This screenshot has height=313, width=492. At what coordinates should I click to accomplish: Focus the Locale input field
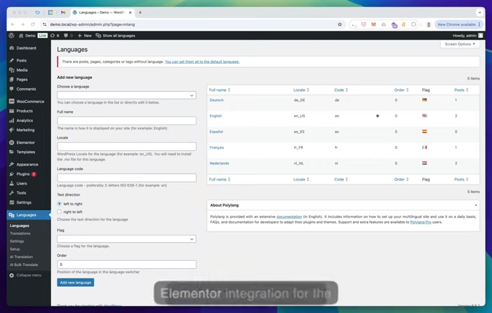[x=127, y=147]
